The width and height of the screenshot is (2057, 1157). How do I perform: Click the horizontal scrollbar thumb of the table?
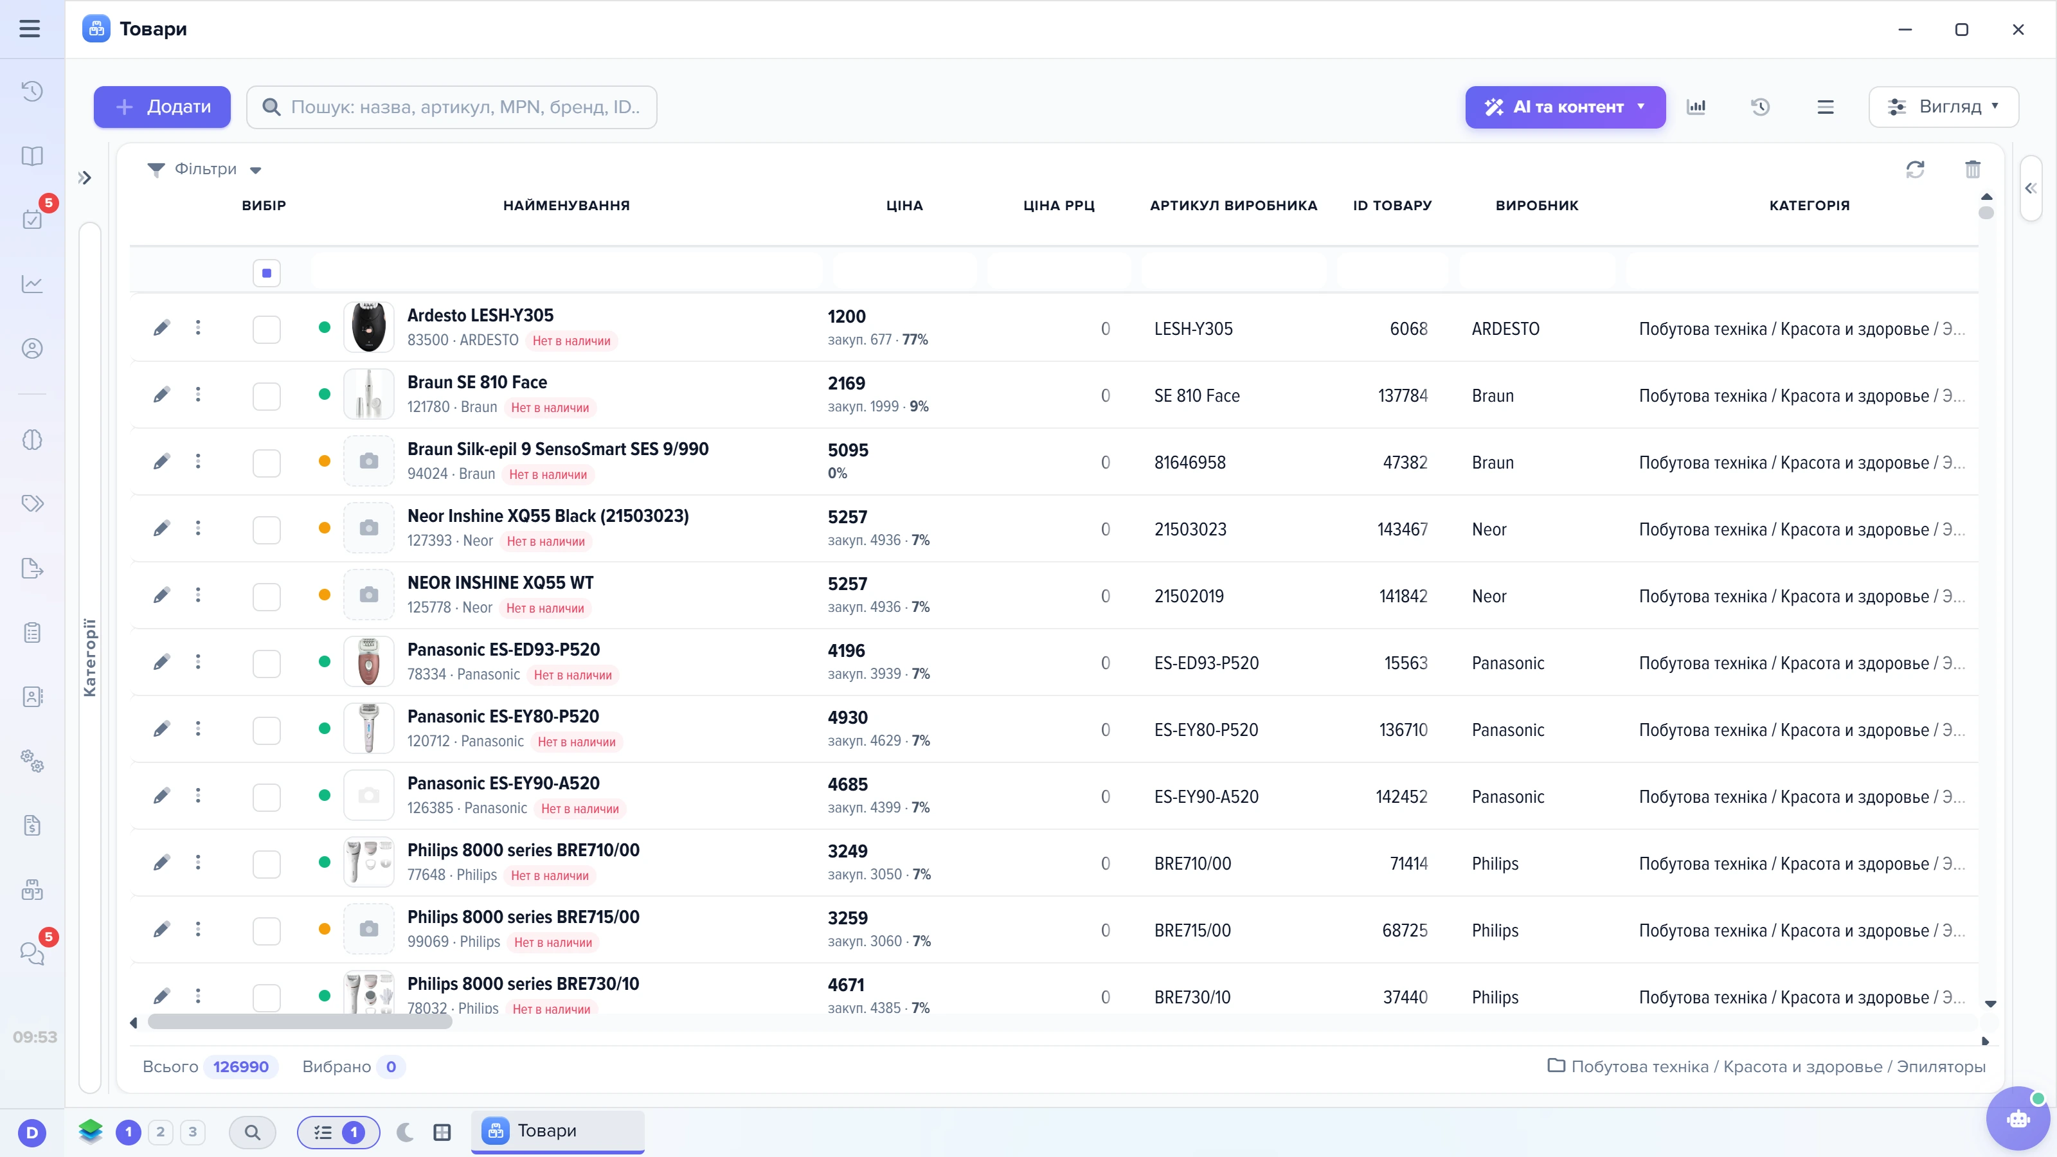(x=300, y=1022)
